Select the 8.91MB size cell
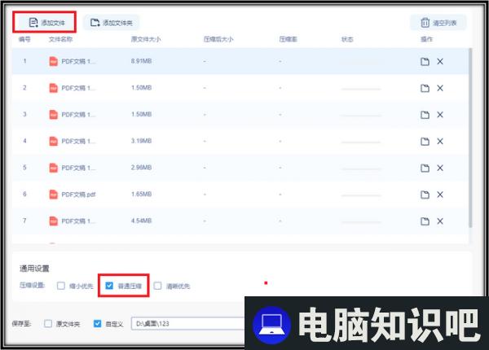489x350 pixels. click(141, 61)
